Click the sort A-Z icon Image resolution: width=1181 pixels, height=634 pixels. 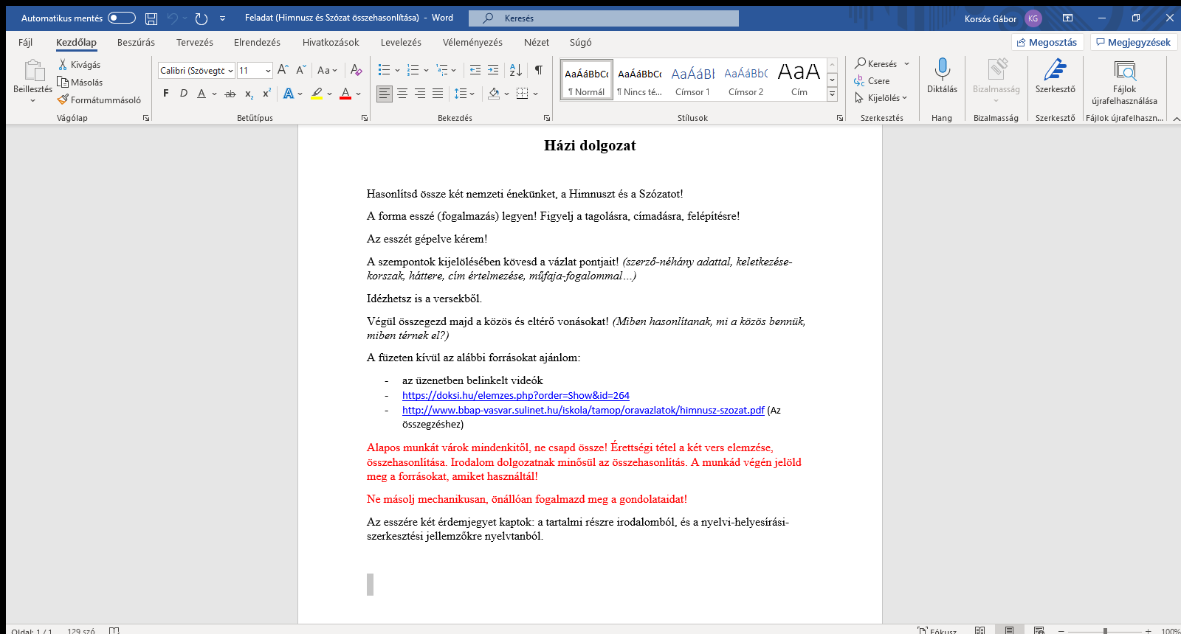click(516, 70)
